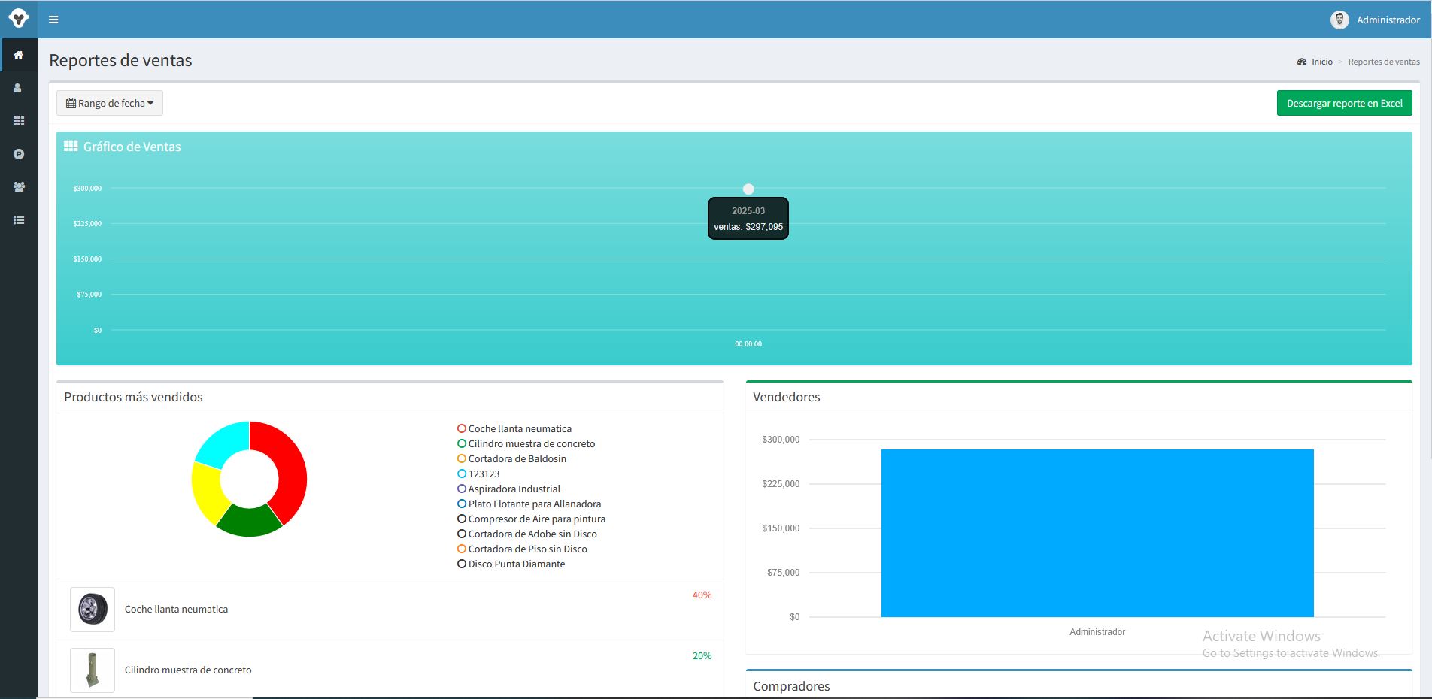The height and width of the screenshot is (699, 1432).
Task: Open the home icon in the sidebar
Action: 19,55
